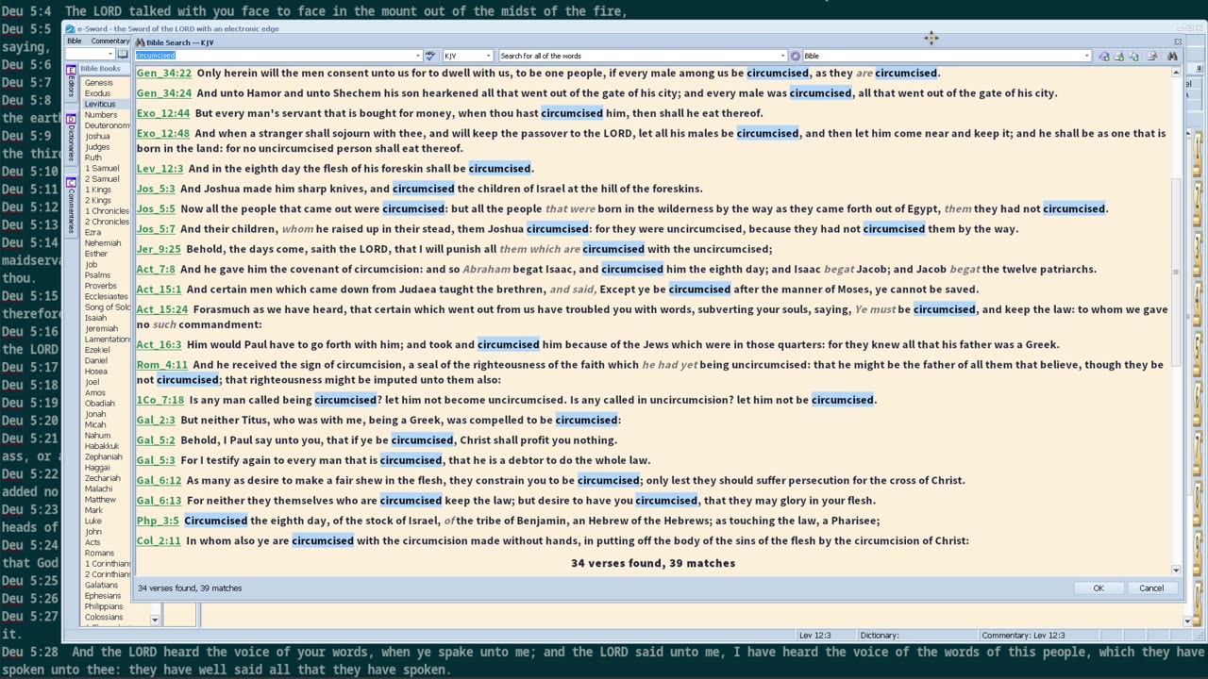Image resolution: width=1208 pixels, height=679 pixels.
Task: Open the Php_3:5 verse link
Action: point(158,521)
